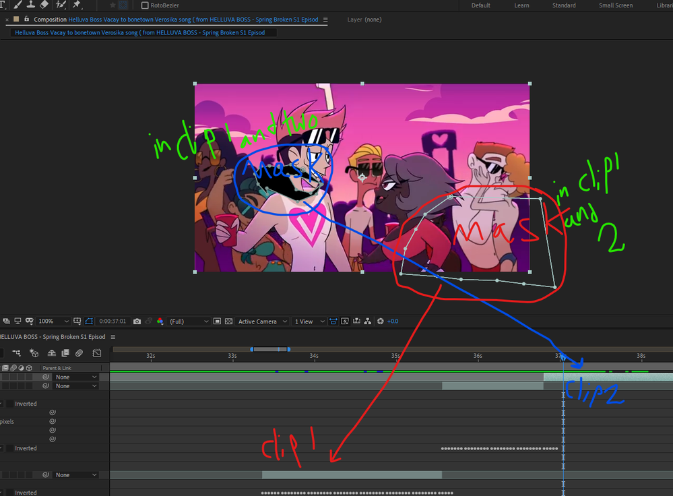Open the first layer's Parent None dropdown
This screenshot has width=673, height=496.
(x=76, y=377)
